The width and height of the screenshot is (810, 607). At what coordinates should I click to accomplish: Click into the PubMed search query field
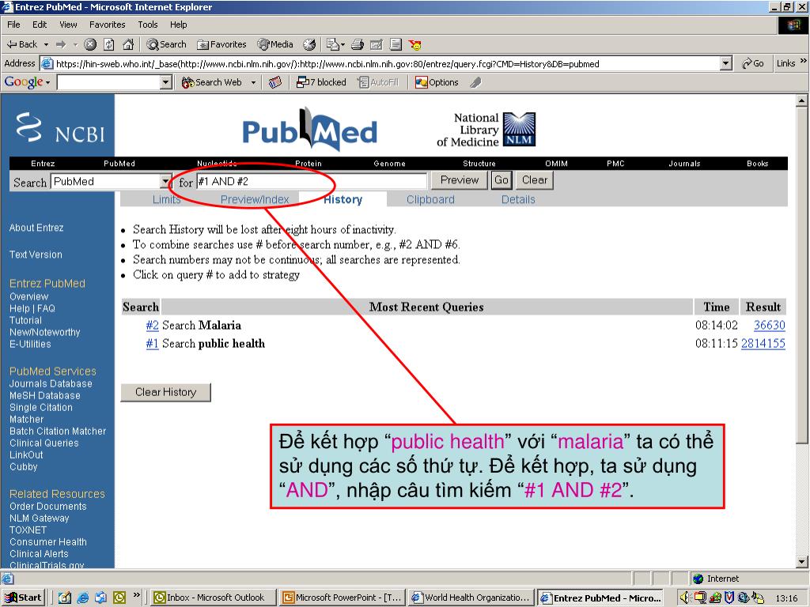[x=312, y=182]
